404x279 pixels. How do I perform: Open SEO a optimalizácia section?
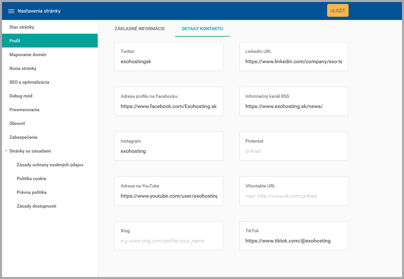click(29, 82)
